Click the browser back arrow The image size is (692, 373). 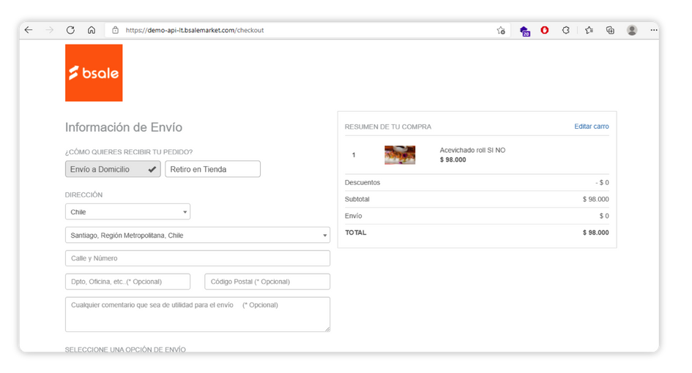pyautogui.click(x=29, y=30)
